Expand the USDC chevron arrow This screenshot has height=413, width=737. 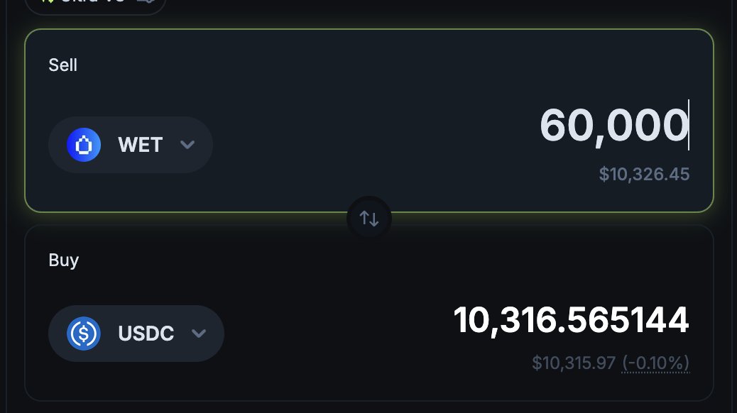(x=199, y=334)
